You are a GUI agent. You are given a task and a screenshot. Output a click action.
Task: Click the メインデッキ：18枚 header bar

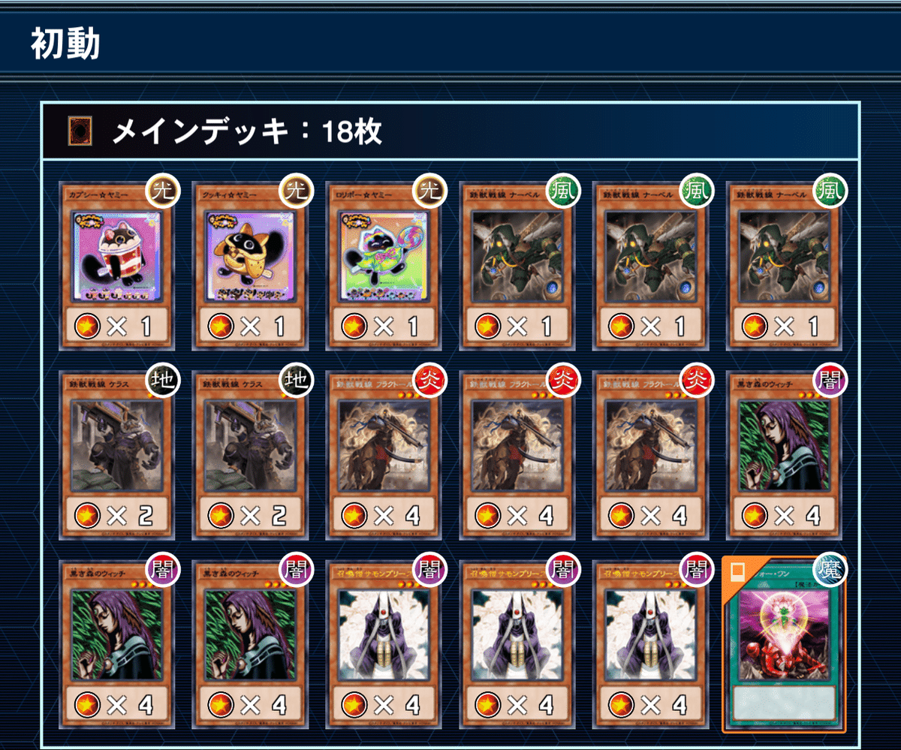click(x=450, y=131)
